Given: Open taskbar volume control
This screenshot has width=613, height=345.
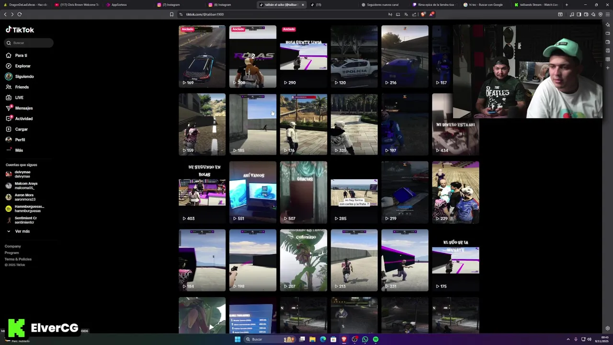Looking at the screenshot, I should [x=589, y=339].
